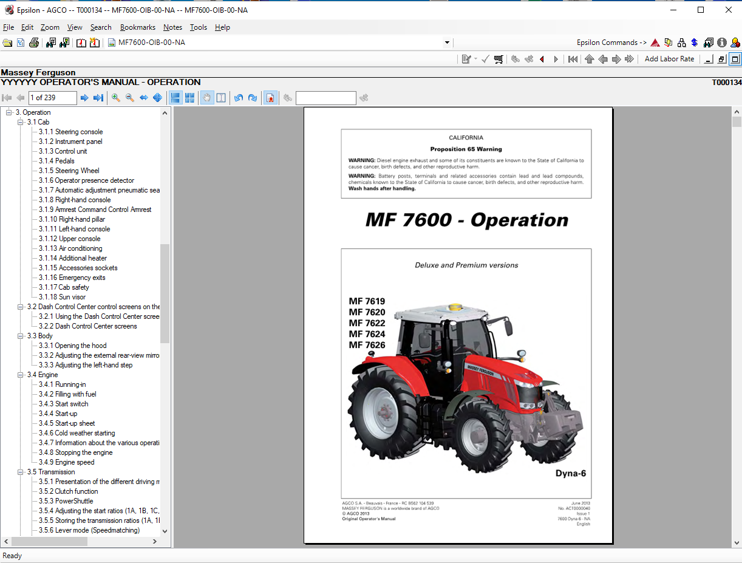Open the File menu

click(x=9, y=27)
